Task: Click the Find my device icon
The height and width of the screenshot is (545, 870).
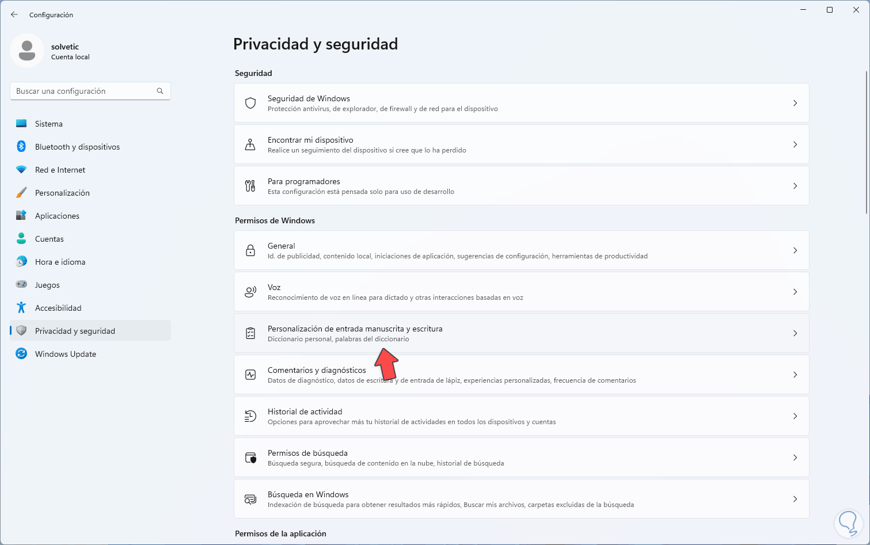Action: point(250,144)
